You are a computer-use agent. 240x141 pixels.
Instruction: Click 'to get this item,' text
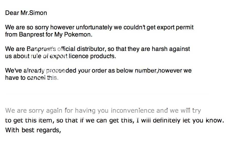pos(30,120)
